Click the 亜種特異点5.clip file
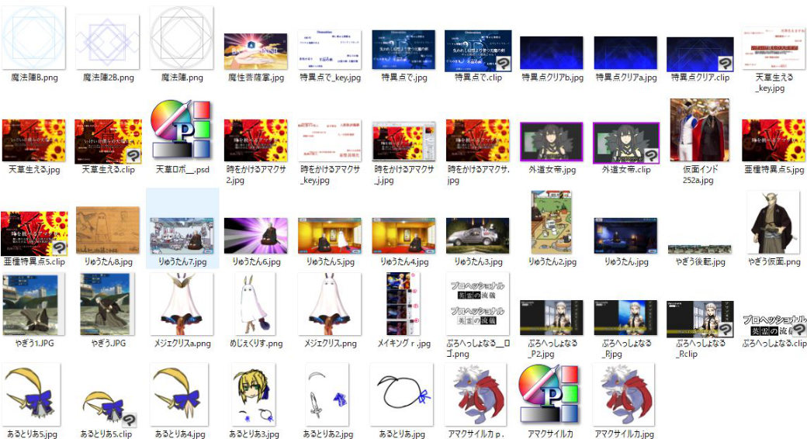 pyautogui.click(x=33, y=233)
